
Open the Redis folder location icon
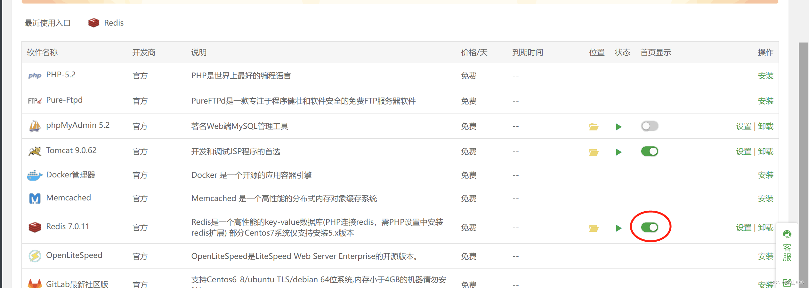click(594, 228)
